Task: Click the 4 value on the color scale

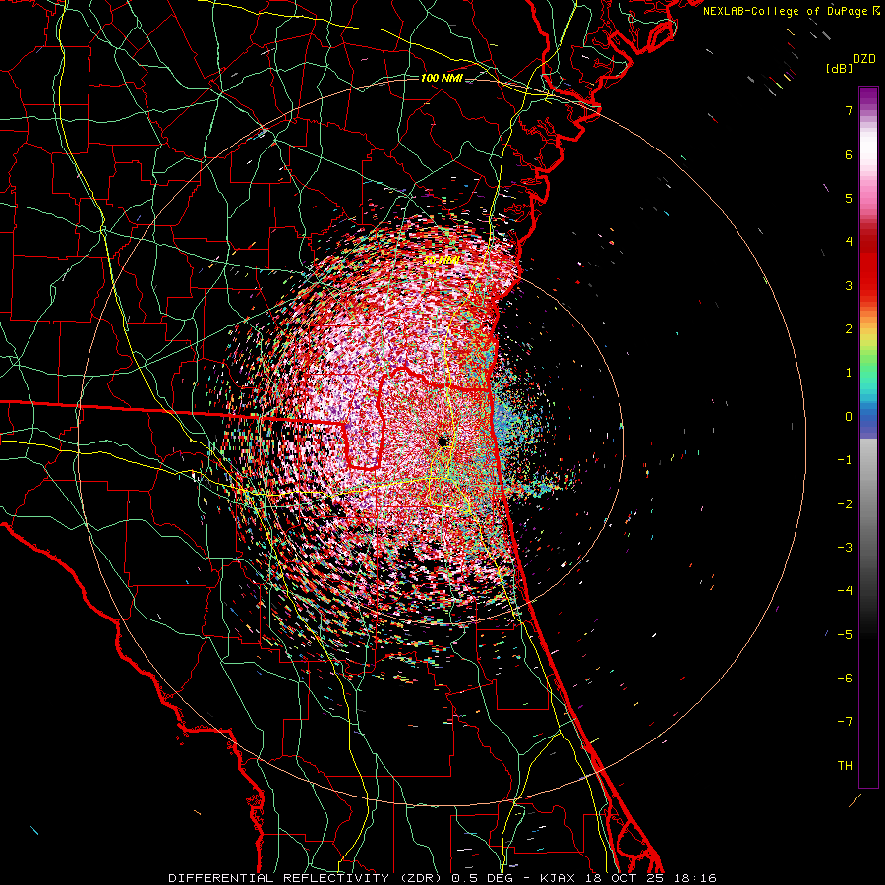Action: coord(849,242)
